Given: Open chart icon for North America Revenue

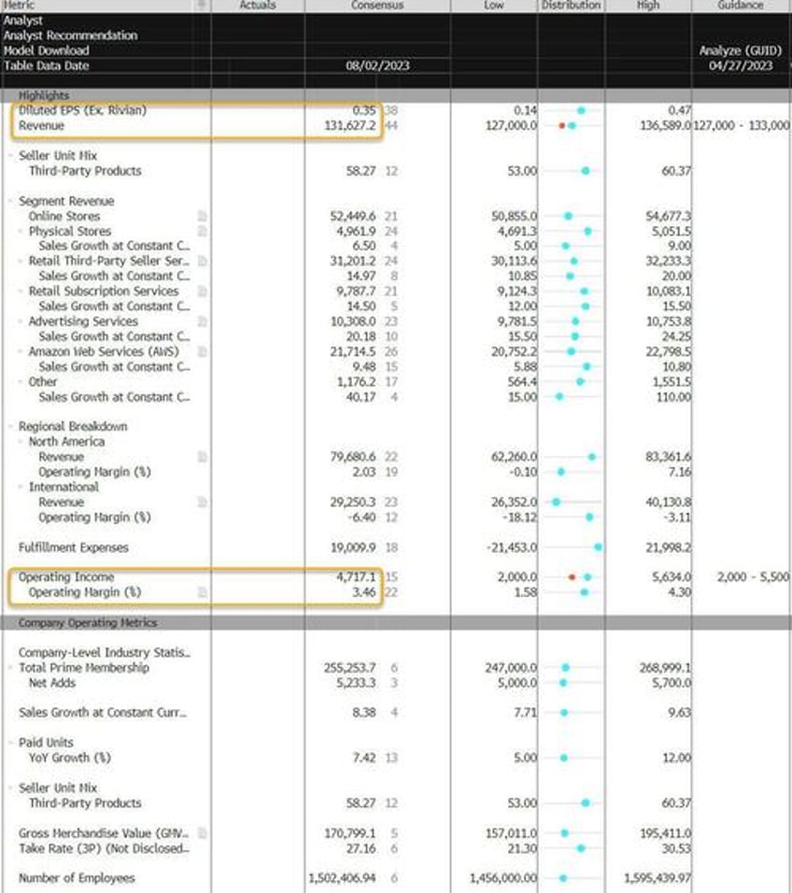Looking at the screenshot, I should point(202,457).
